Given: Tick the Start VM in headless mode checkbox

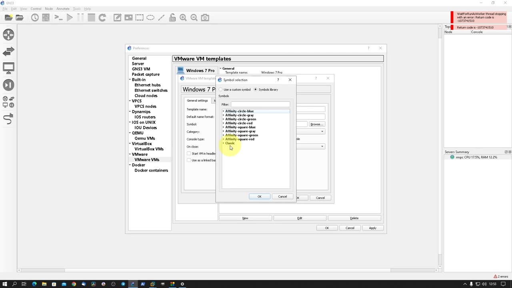Looking at the screenshot, I should [189, 154].
